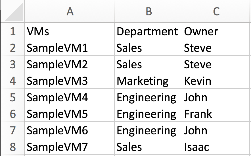Select row 1 header
The width and height of the screenshot is (251, 156).
click(12, 31)
